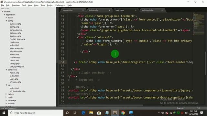Expand the language folder
The height and width of the screenshot is (116, 207).
[x=6, y=100]
